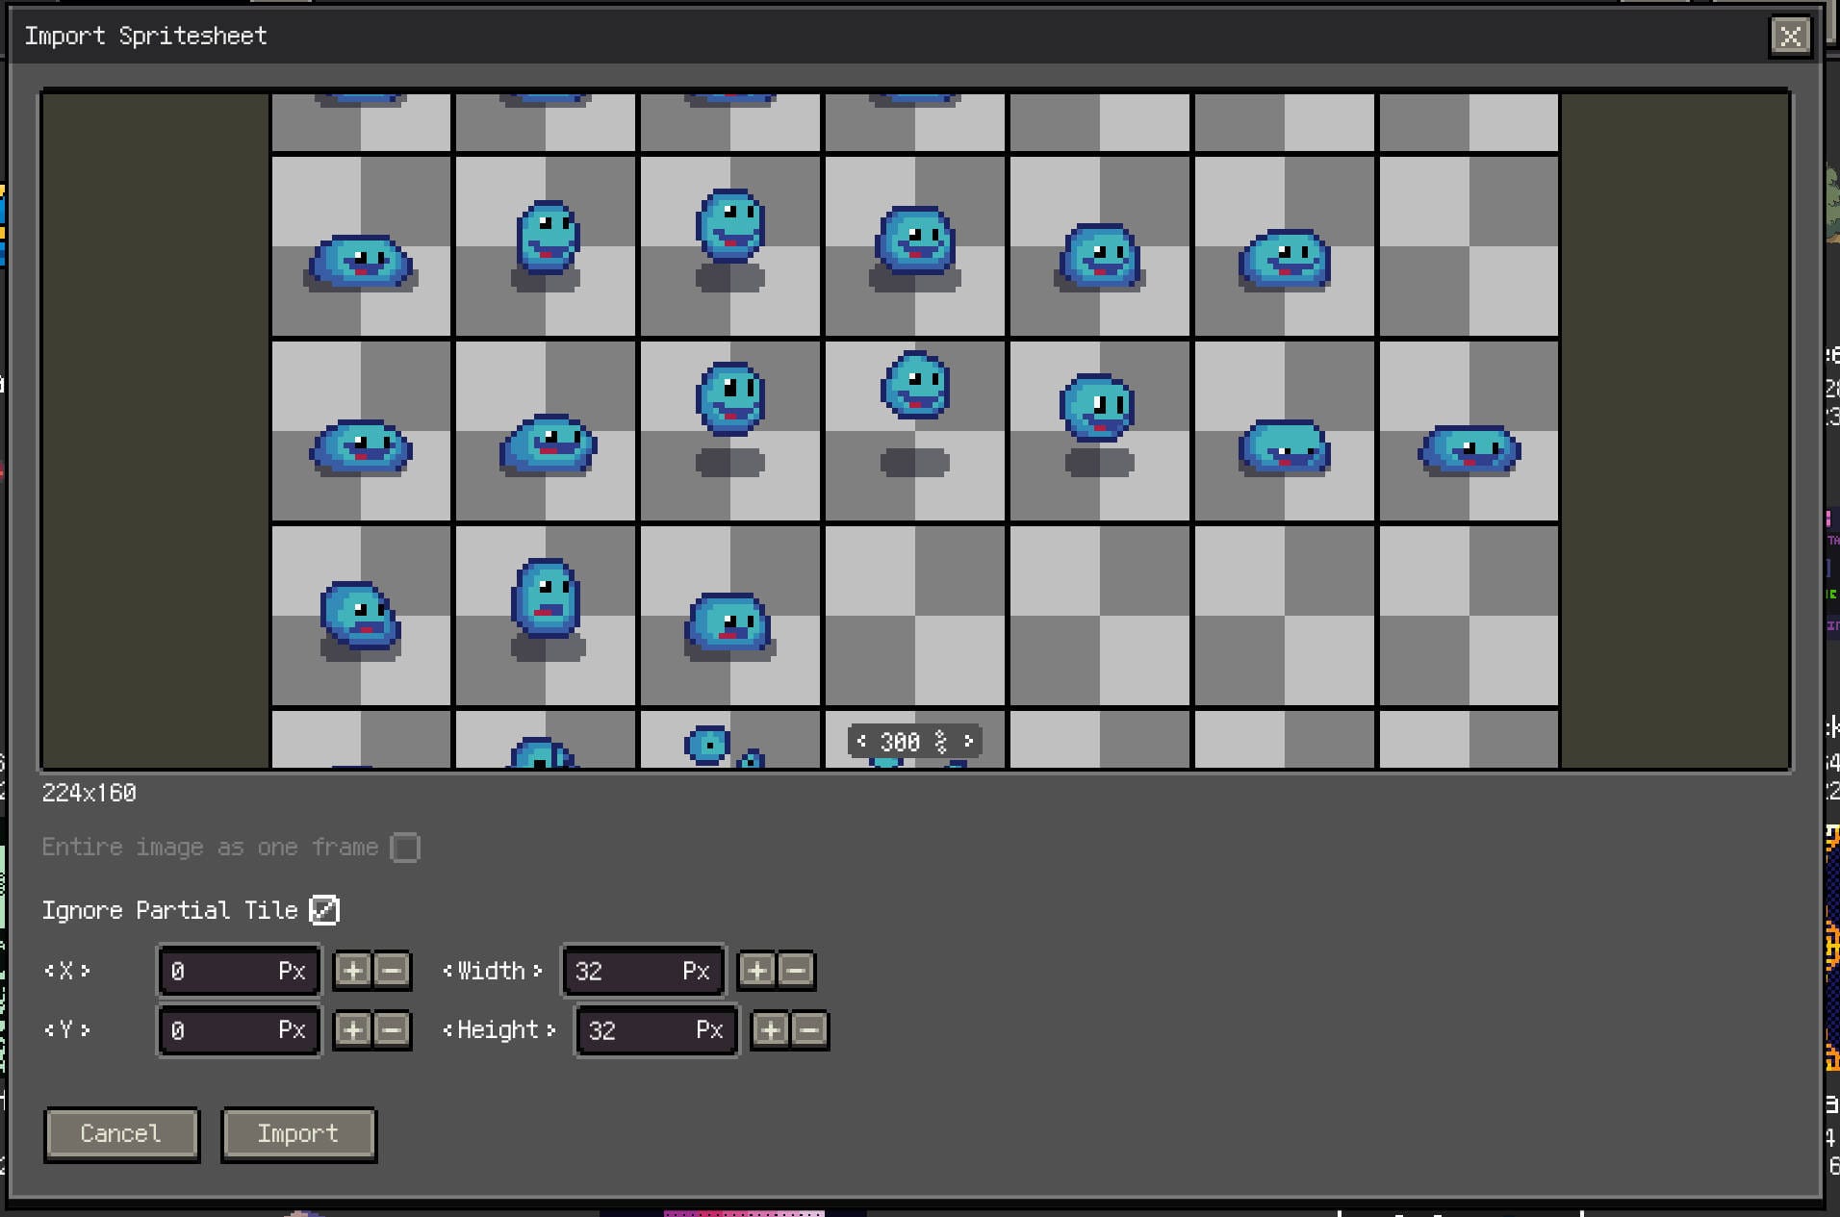This screenshot has height=1217, width=1840.
Task: Click the Cancel button
Action: pos(121,1134)
